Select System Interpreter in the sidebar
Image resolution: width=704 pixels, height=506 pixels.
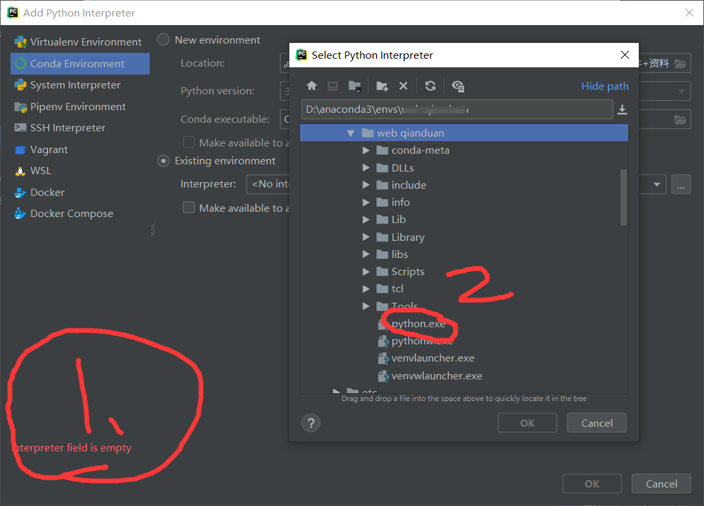pyautogui.click(x=80, y=85)
